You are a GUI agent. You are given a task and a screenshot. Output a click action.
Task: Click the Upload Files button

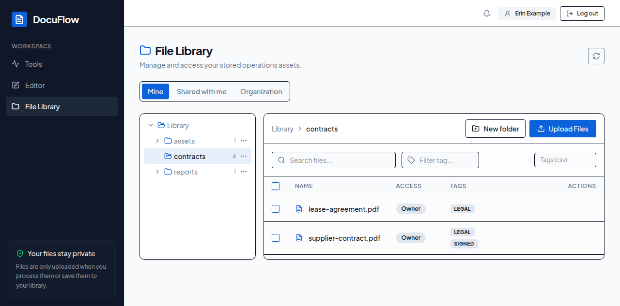pos(563,129)
